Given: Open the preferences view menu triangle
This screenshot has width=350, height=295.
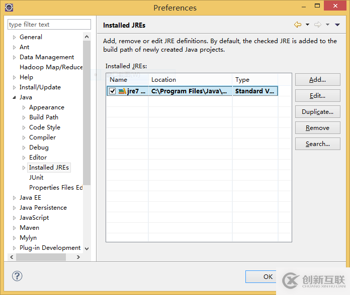Looking at the screenshot, I should 337,25.
